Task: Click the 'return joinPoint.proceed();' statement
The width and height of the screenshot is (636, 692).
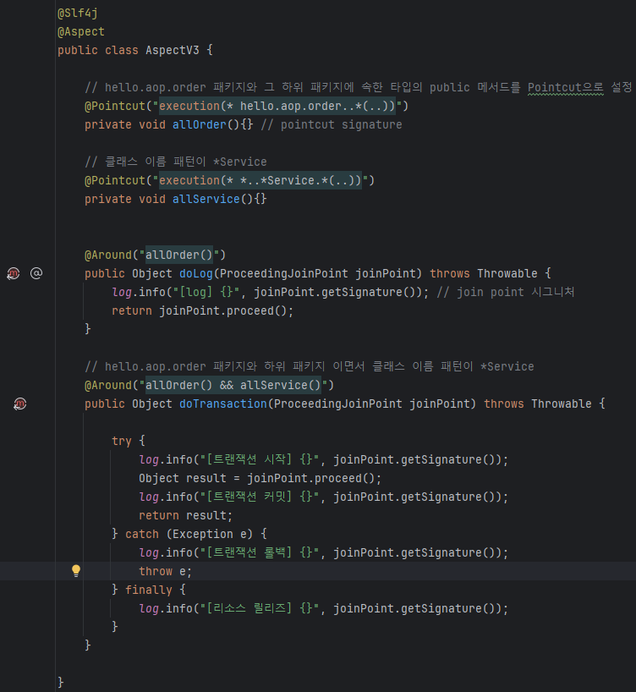Action: pyautogui.click(x=203, y=310)
